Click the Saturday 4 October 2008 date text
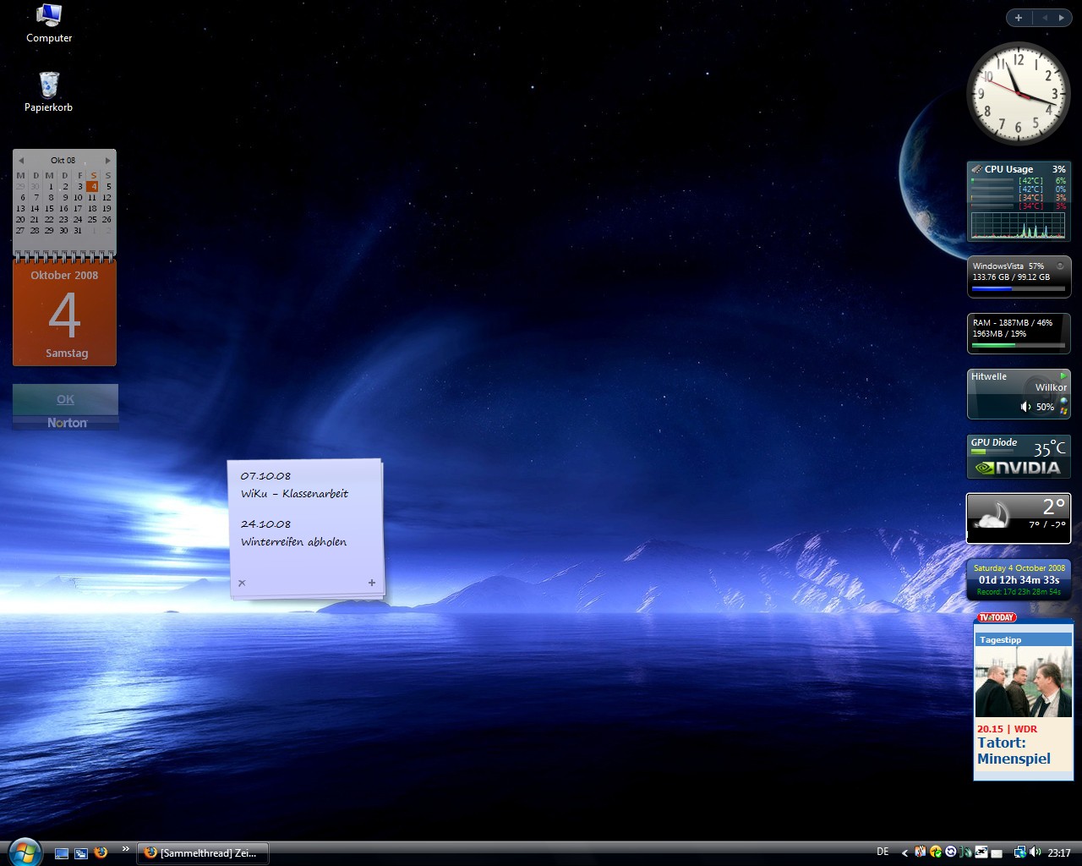The width and height of the screenshot is (1082, 866). click(1019, 568)
